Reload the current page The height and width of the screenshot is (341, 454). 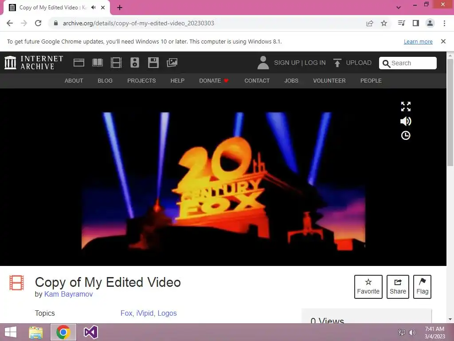[38, 23]
